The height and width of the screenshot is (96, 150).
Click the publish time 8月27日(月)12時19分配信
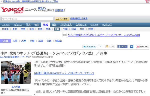[41, 57]
